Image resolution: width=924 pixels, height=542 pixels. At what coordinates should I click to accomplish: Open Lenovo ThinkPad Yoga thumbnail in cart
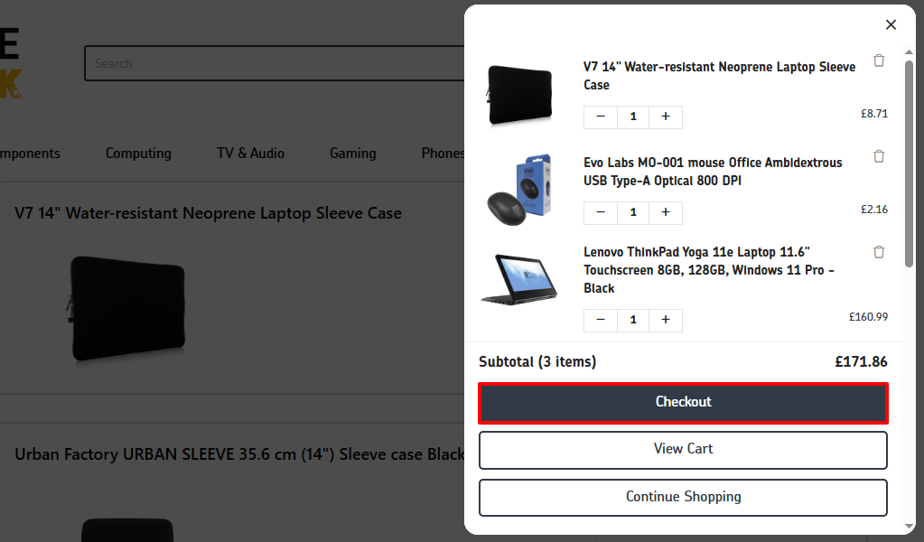point(519,279)
